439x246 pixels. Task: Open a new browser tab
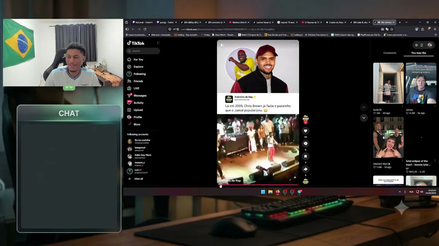tap(400, 22)
